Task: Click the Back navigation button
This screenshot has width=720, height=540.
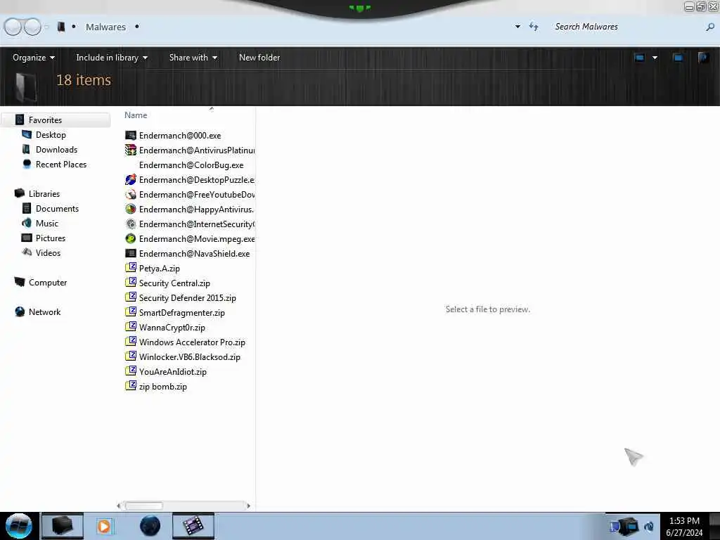Action: 13,27
